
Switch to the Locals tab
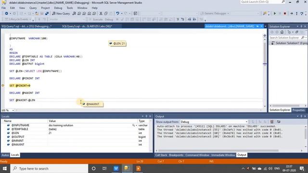(15, 155)
